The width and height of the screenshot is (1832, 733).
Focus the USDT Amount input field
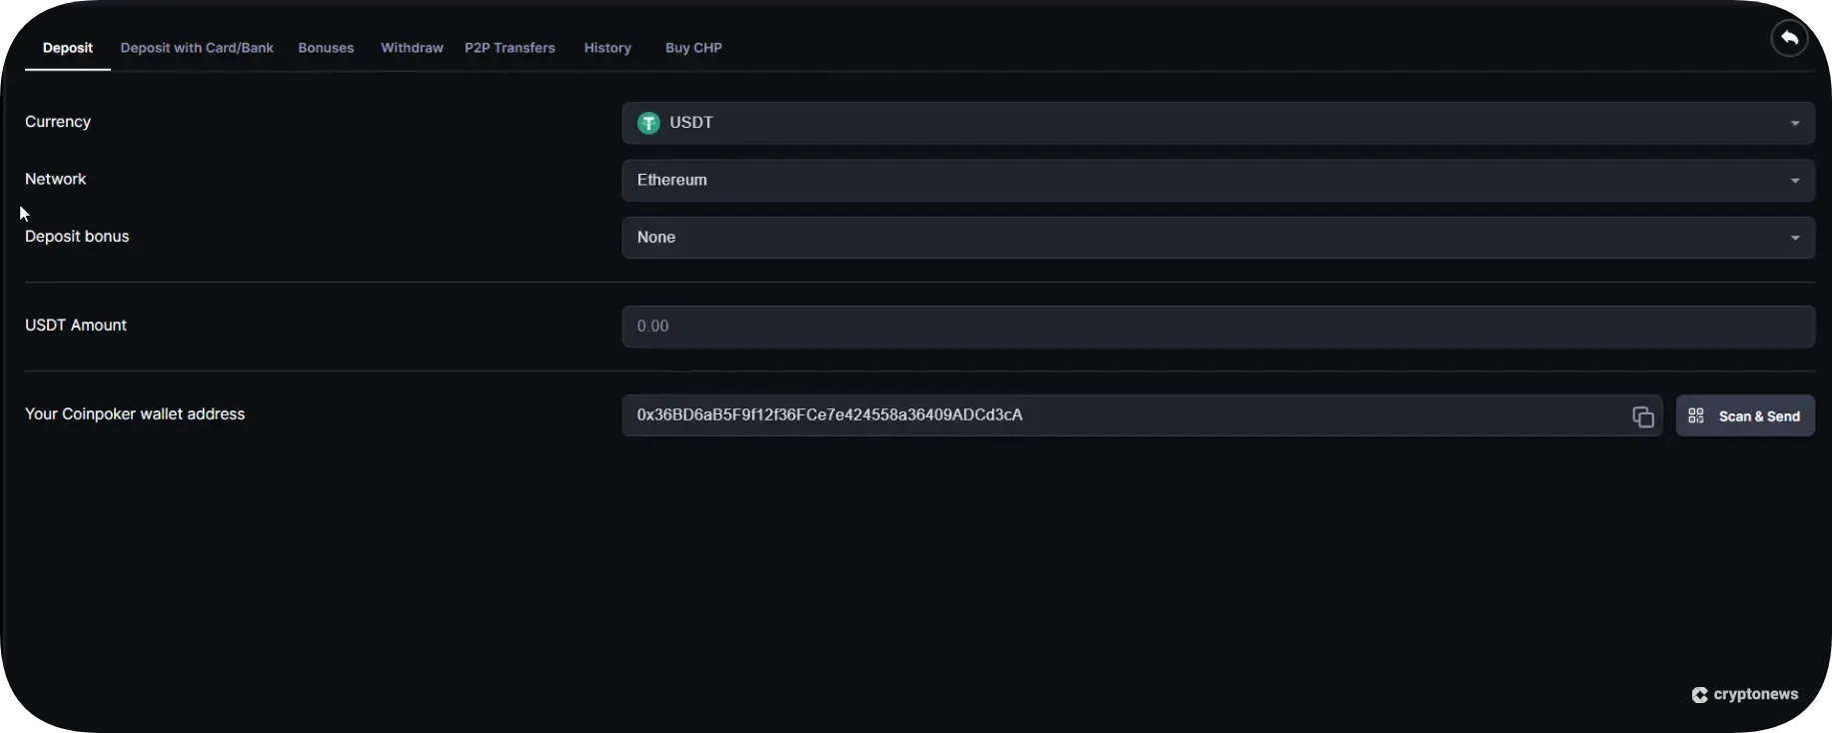click(x=1217, y=327)
